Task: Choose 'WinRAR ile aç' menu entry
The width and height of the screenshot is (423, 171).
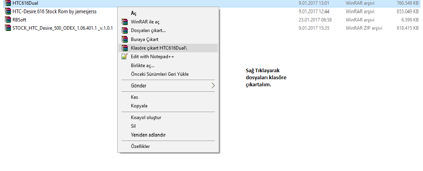Action: [168, 22]
